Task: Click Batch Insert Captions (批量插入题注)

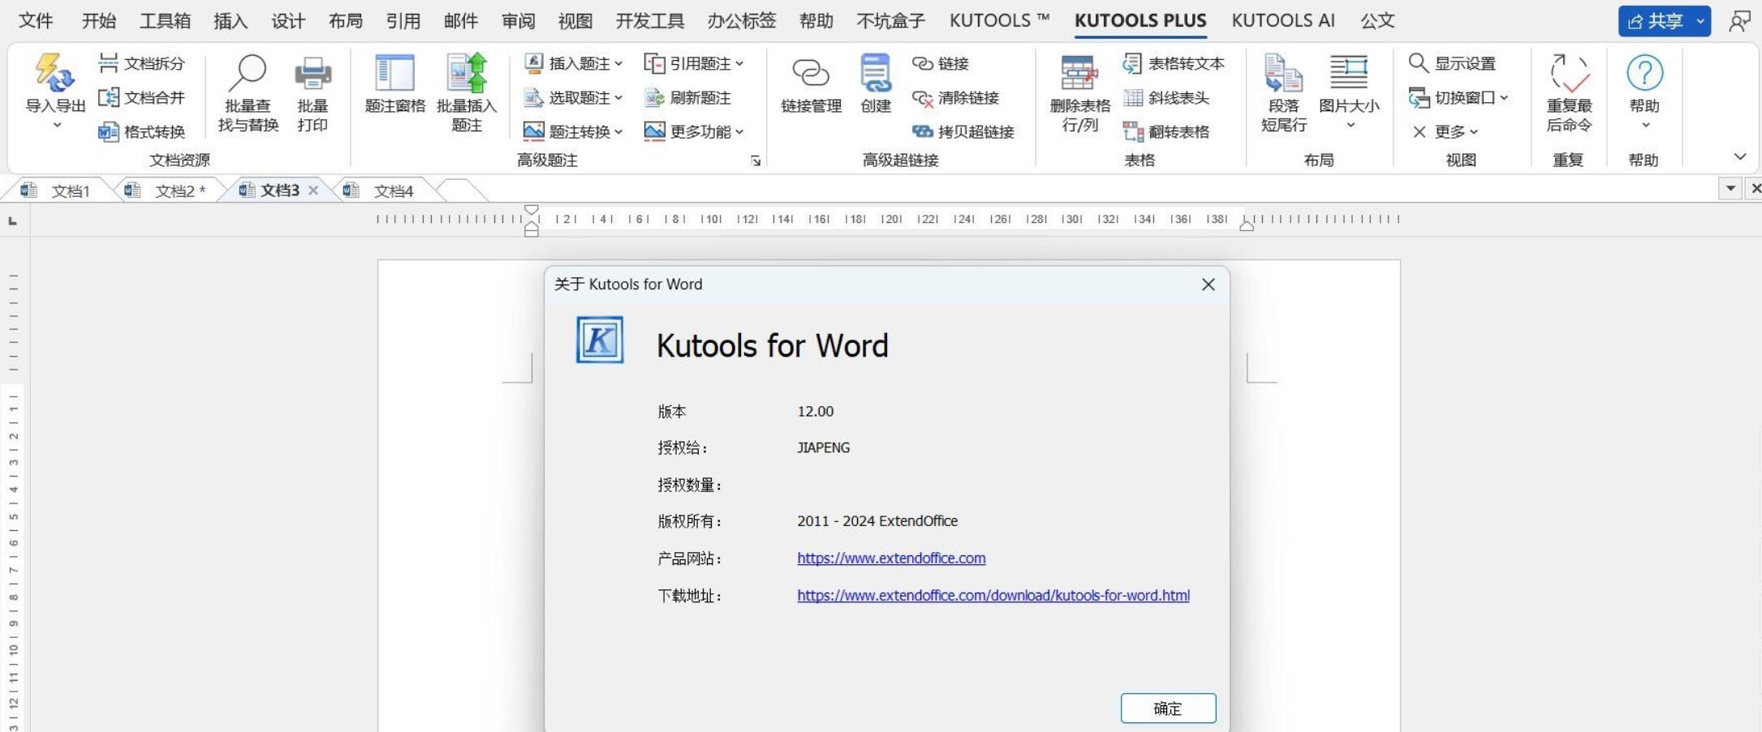Action: [466, 92]
